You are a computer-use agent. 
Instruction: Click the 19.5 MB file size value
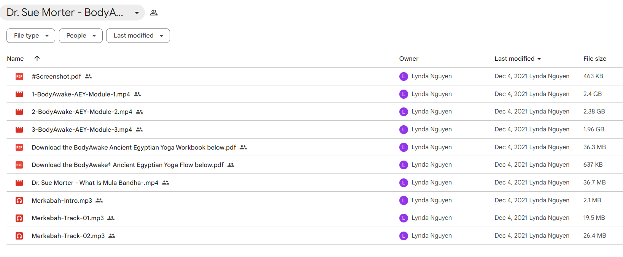[x=594, y=218]
